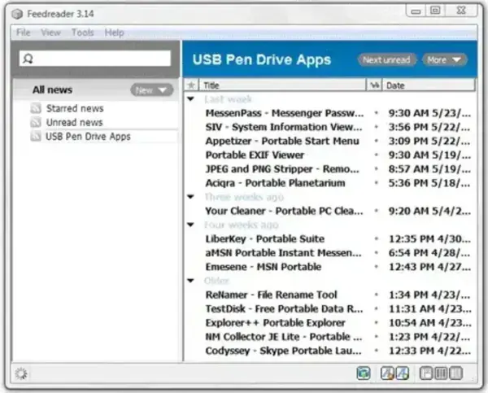488x393 pixels.
Task: Click the Next unread button
Action: click(x=388, y=59)
